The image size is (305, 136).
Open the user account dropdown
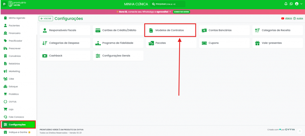[x=298, y=4]
